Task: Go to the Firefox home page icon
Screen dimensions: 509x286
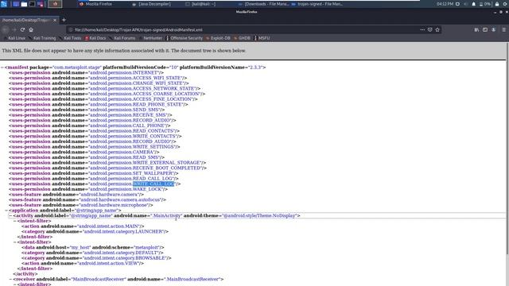Action: pyautogui.click(x=31, y=29)
